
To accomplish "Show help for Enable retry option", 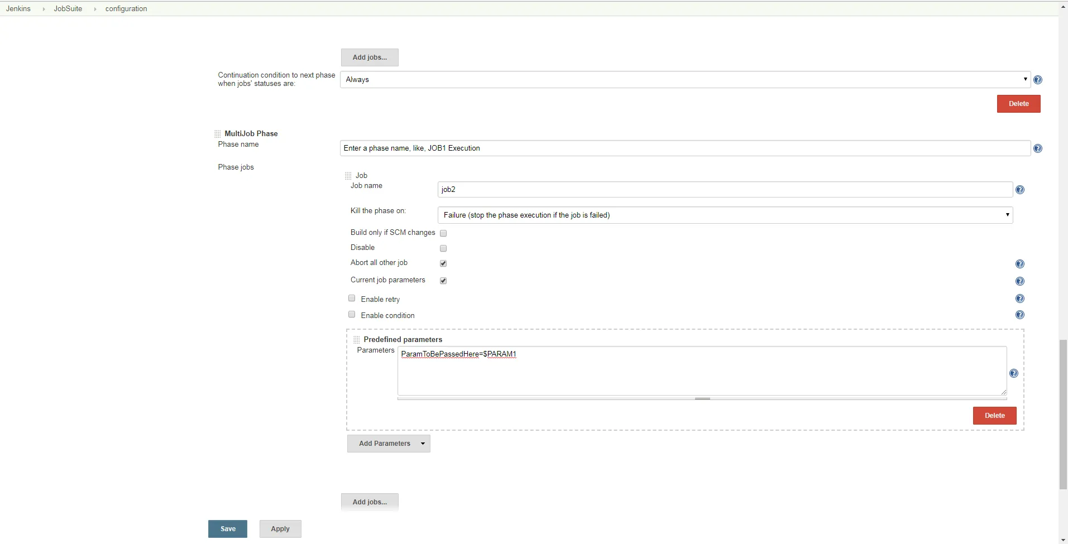I will click(x=1020, y=299).
